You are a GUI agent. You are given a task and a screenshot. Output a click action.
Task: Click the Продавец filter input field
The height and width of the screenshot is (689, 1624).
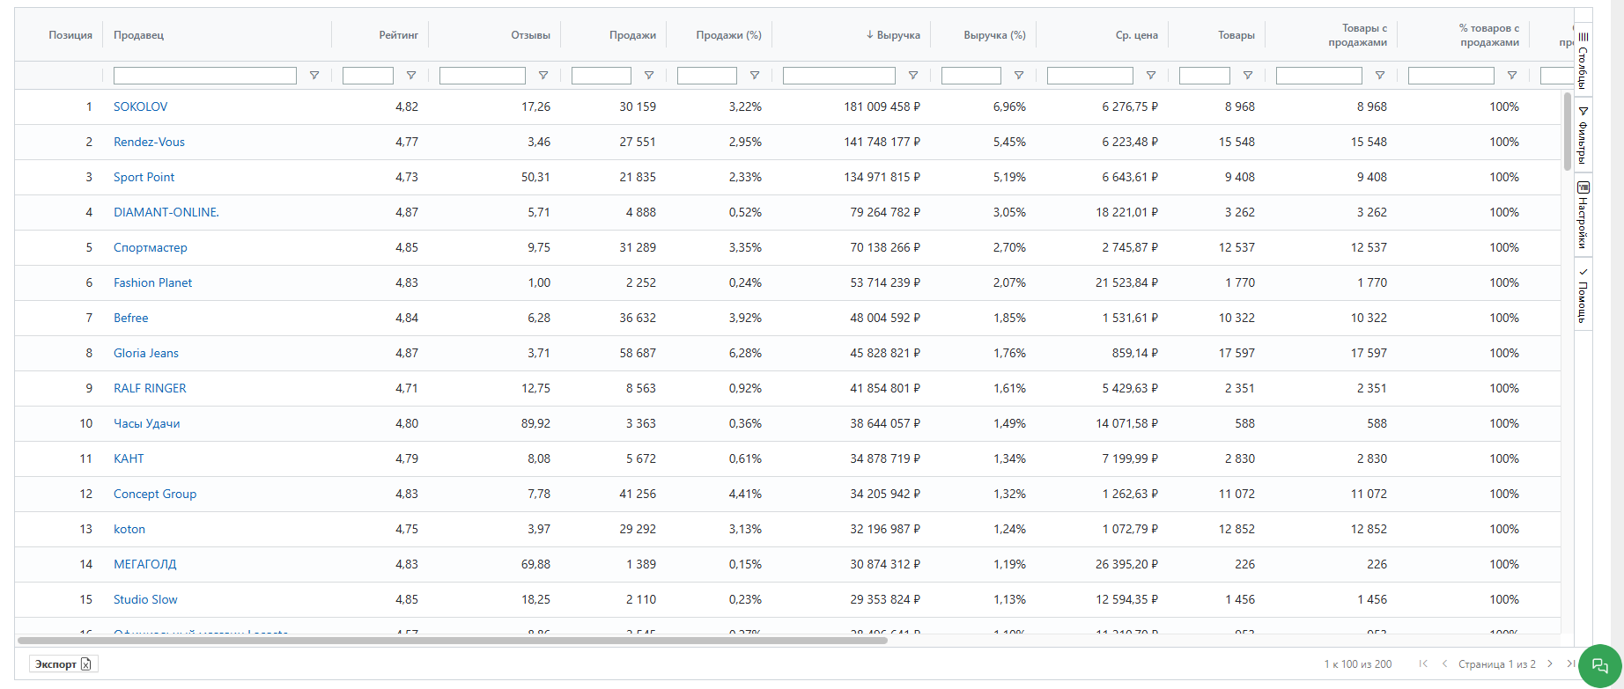click(x=205, y=76)
